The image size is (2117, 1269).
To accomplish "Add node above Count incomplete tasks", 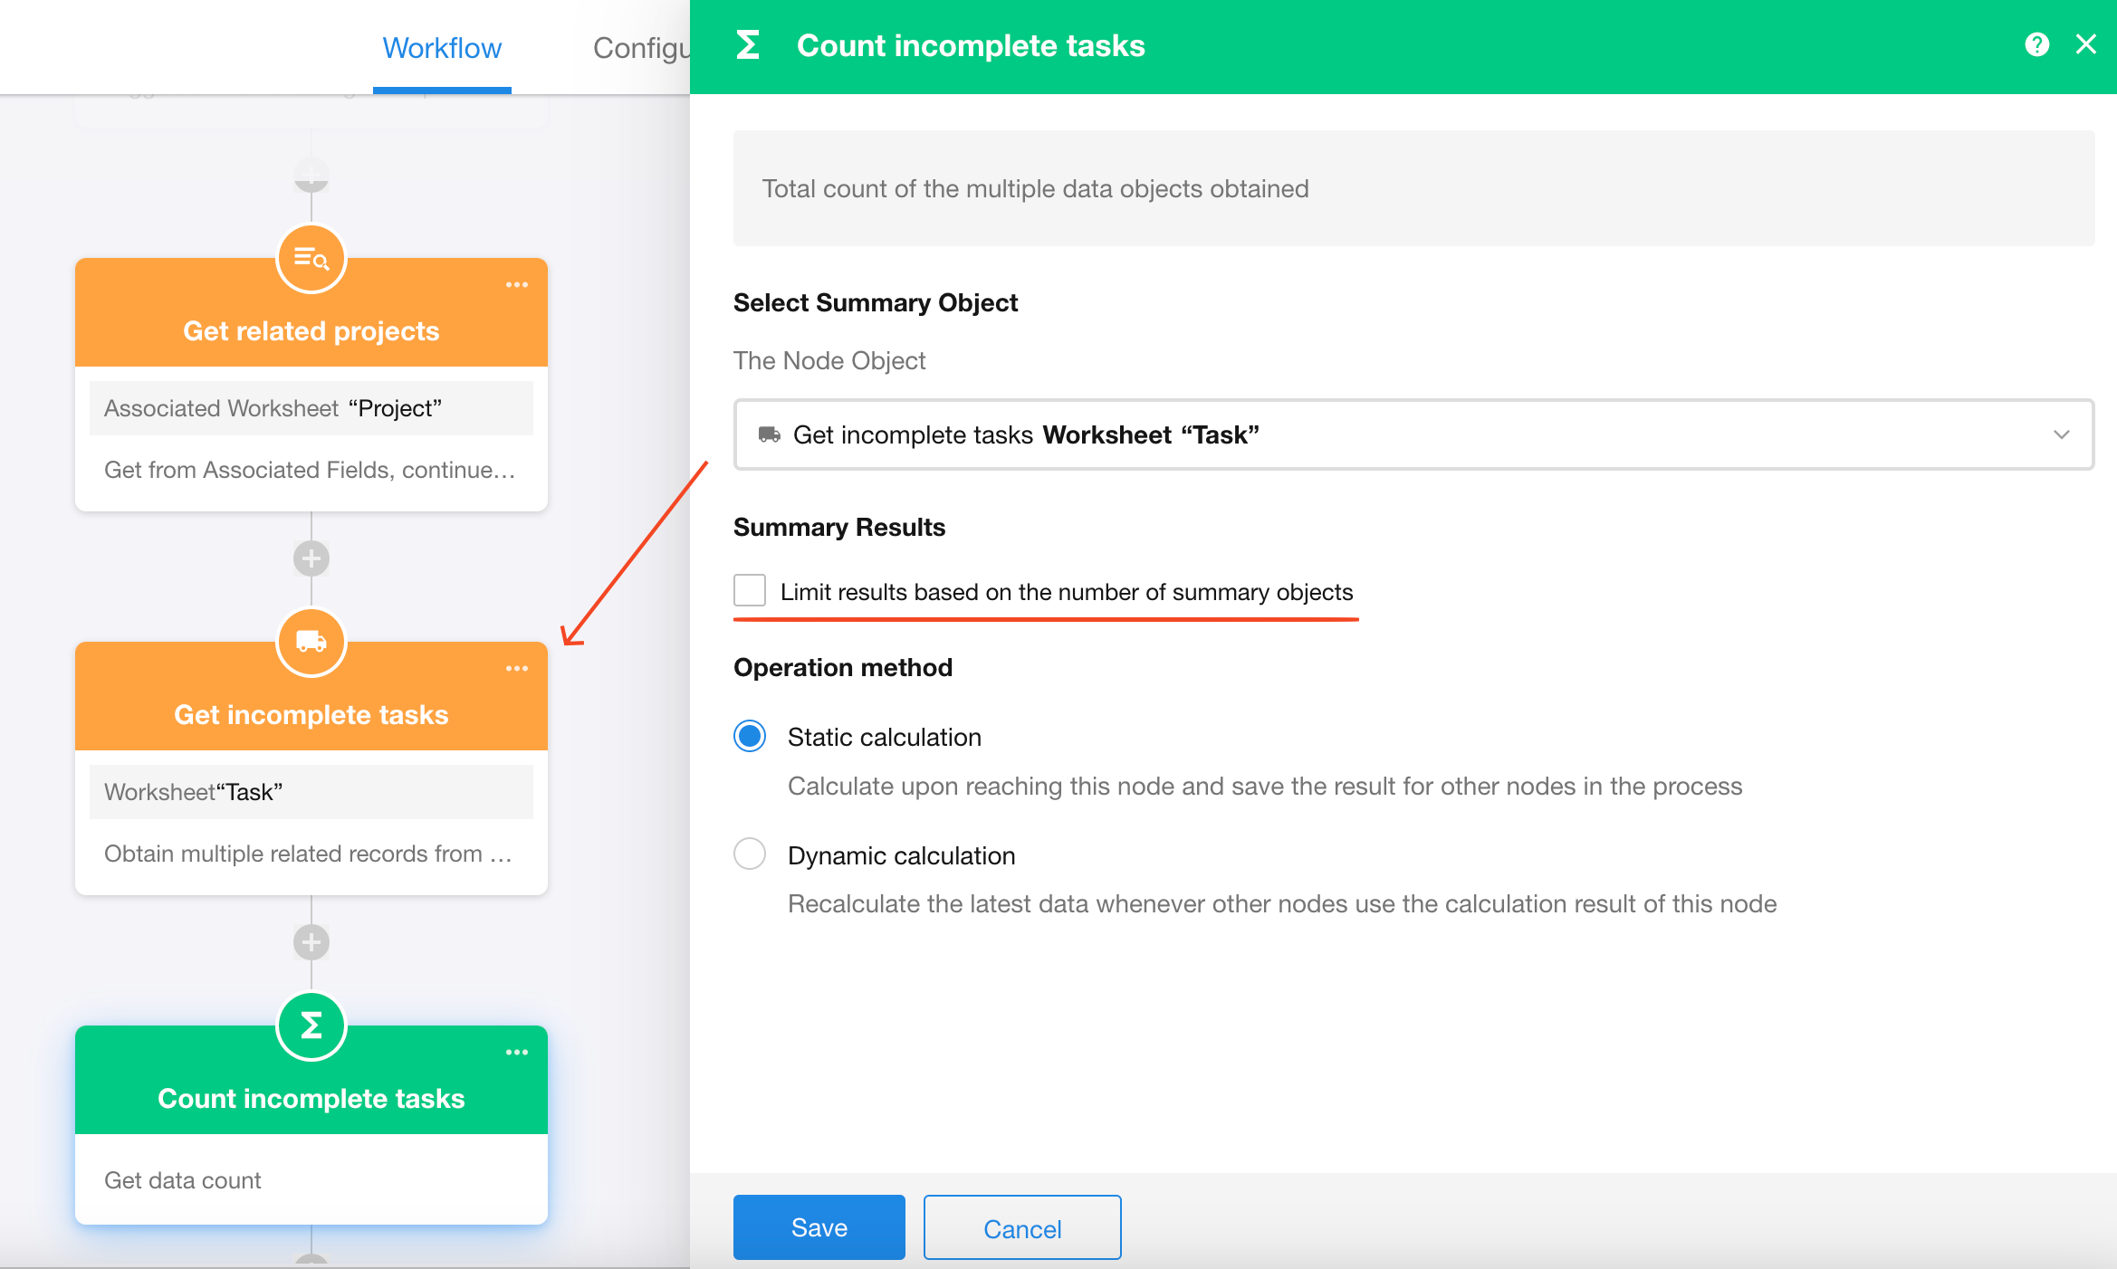I will click(311, 942).
